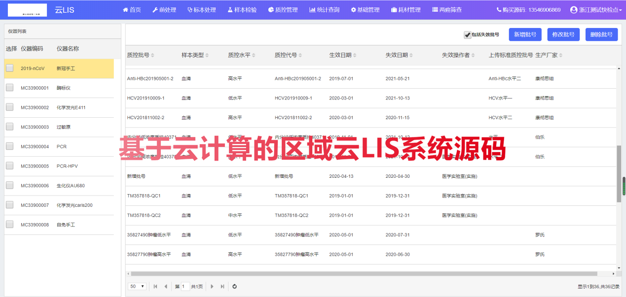Check the MC33900008 自免手工 box
The image size is (626, 297).
(9, 225)
